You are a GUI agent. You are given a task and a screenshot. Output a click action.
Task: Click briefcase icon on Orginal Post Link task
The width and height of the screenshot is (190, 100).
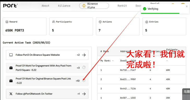coord(11,81)
